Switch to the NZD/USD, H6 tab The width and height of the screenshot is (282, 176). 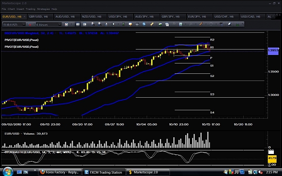(93, 17)
